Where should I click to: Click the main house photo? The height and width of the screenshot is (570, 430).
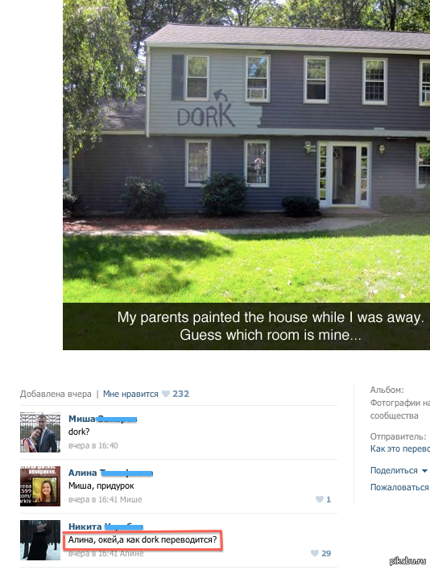click(x=246, y=175)
